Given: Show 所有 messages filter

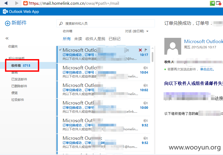Looking at the screenshot, I should pos(67,39).
